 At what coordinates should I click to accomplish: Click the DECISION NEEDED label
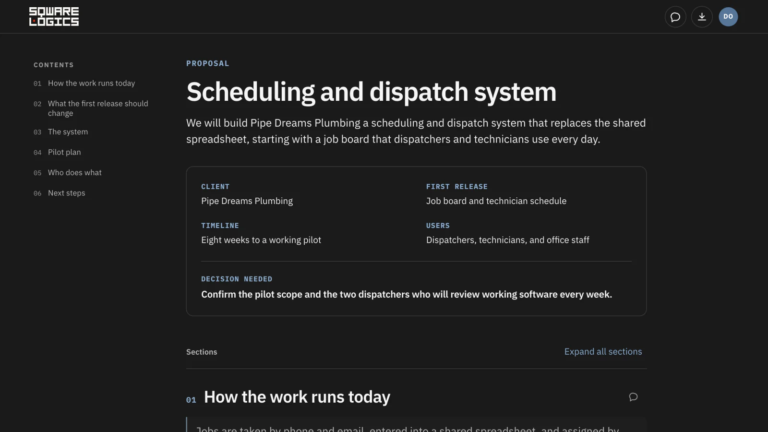(x=237, y=279)
